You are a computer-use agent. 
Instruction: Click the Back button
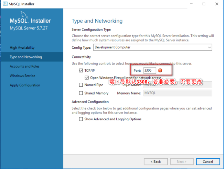(x=156, y=162)
